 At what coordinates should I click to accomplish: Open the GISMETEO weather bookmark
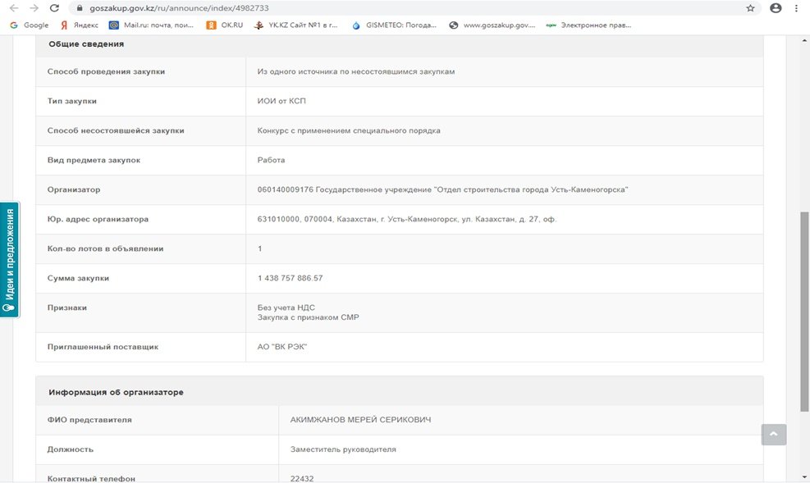[x=393, y=25]
